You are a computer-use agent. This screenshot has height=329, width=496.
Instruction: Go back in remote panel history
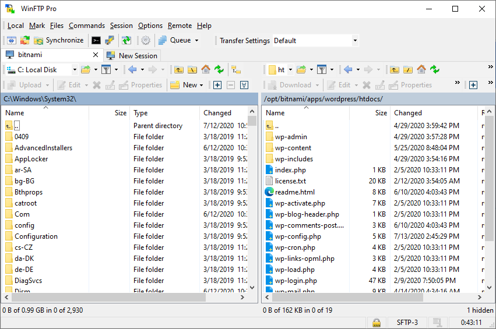point(348,69)
